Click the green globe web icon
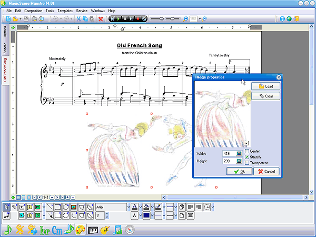316x237 pixels. (289, 19)
